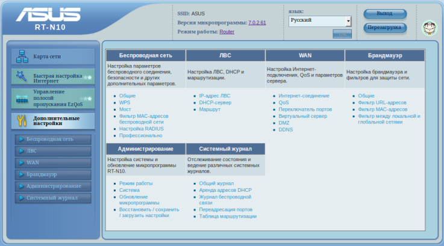Click arrow icon beside Системный журнал in sidebar

(21, 198)
